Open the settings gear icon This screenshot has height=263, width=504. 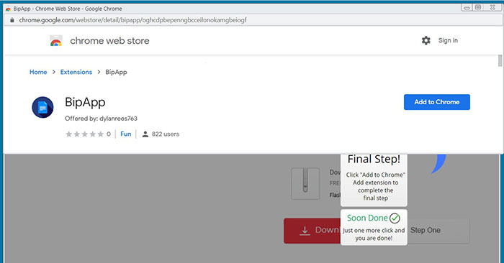(x=426, y=40)
